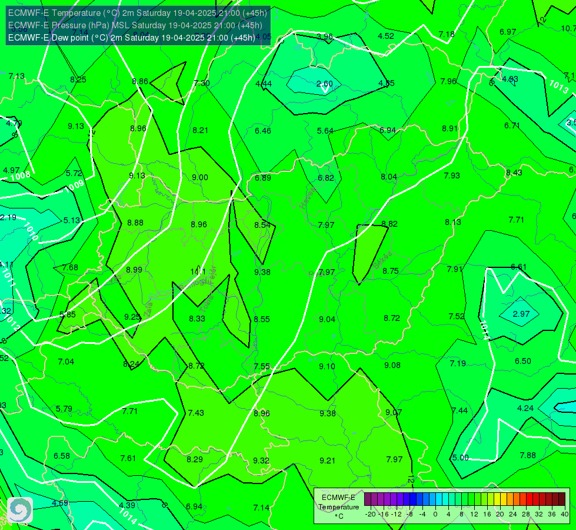Click the 8.82 grid value
The width and height of the screenshot is (576, 530).
pyautogui.click(x=389, y=224)
